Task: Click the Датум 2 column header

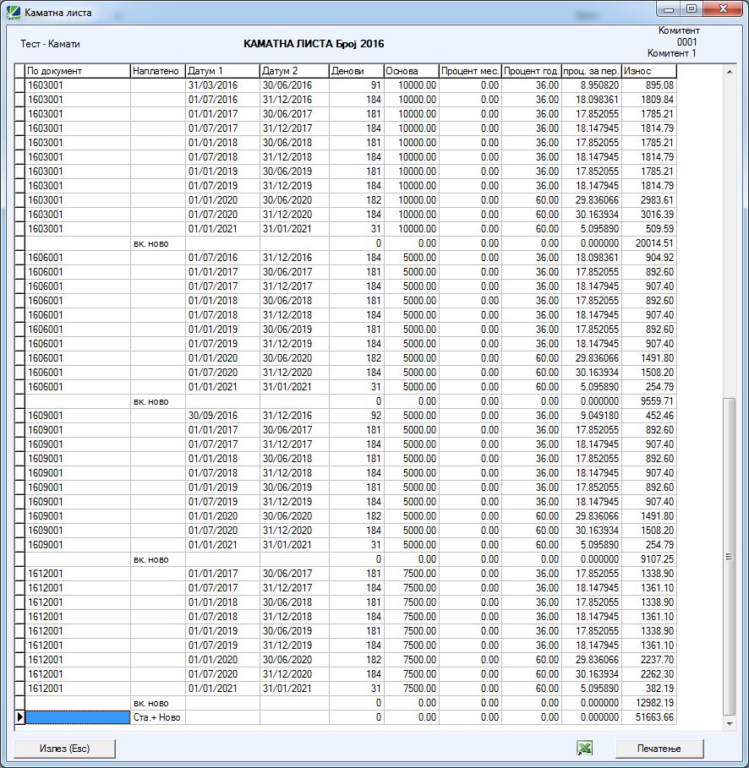Action: (294, 71)
